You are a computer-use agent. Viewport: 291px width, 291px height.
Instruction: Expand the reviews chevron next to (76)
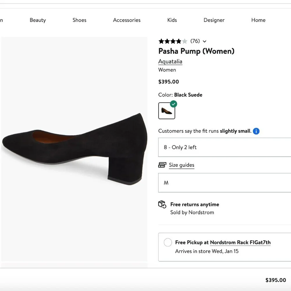click(x=205, y=41)
